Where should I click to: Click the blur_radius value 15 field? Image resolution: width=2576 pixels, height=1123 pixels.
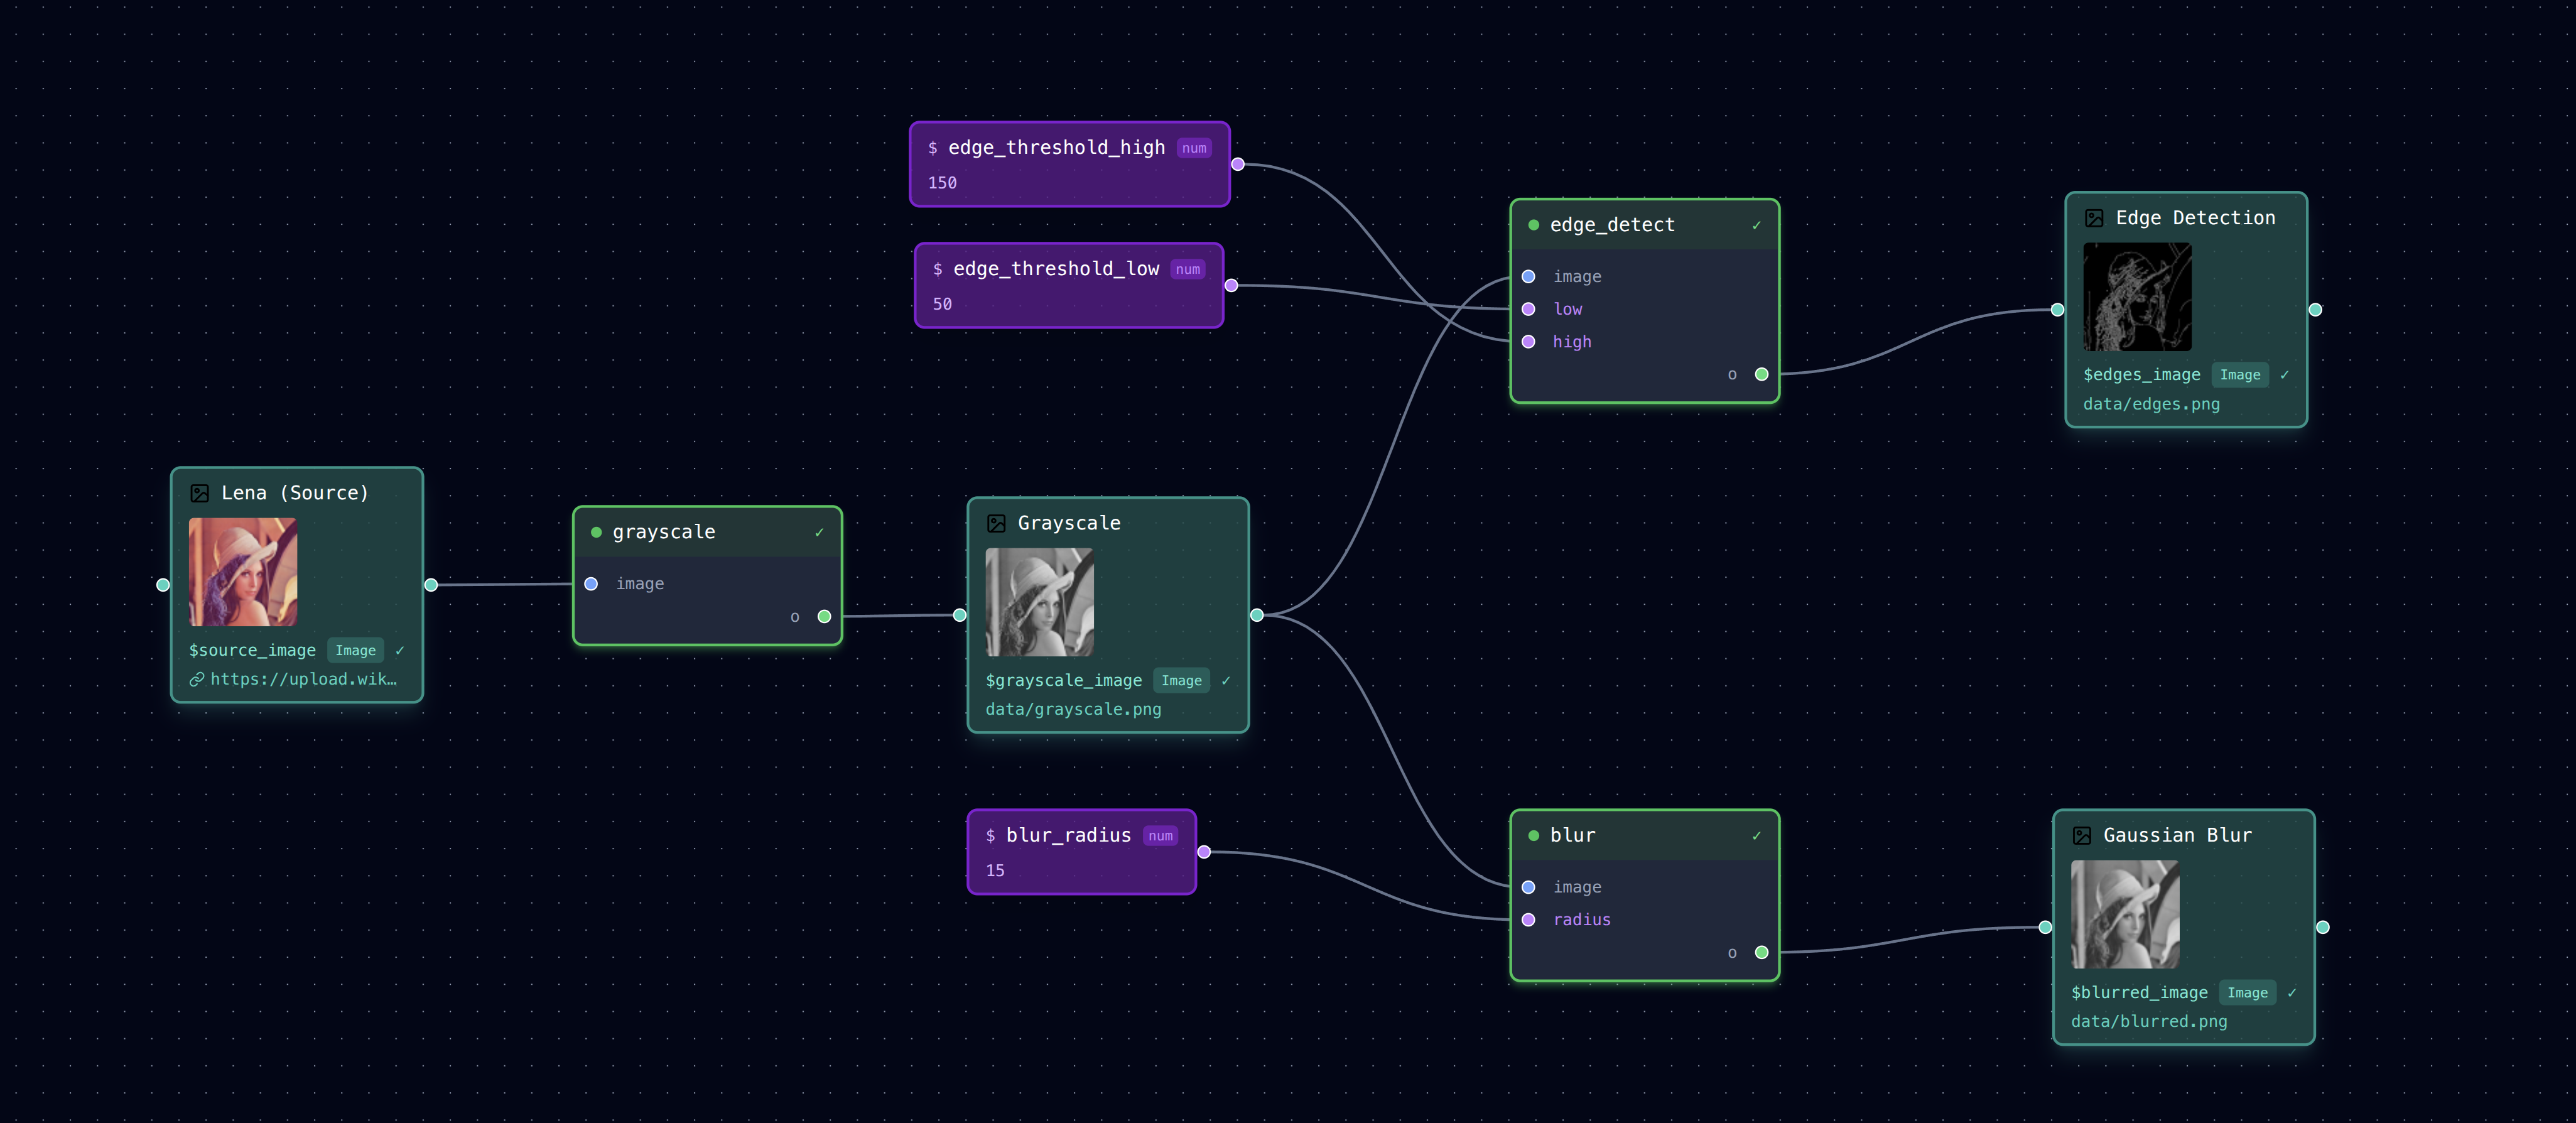(995, 870)
